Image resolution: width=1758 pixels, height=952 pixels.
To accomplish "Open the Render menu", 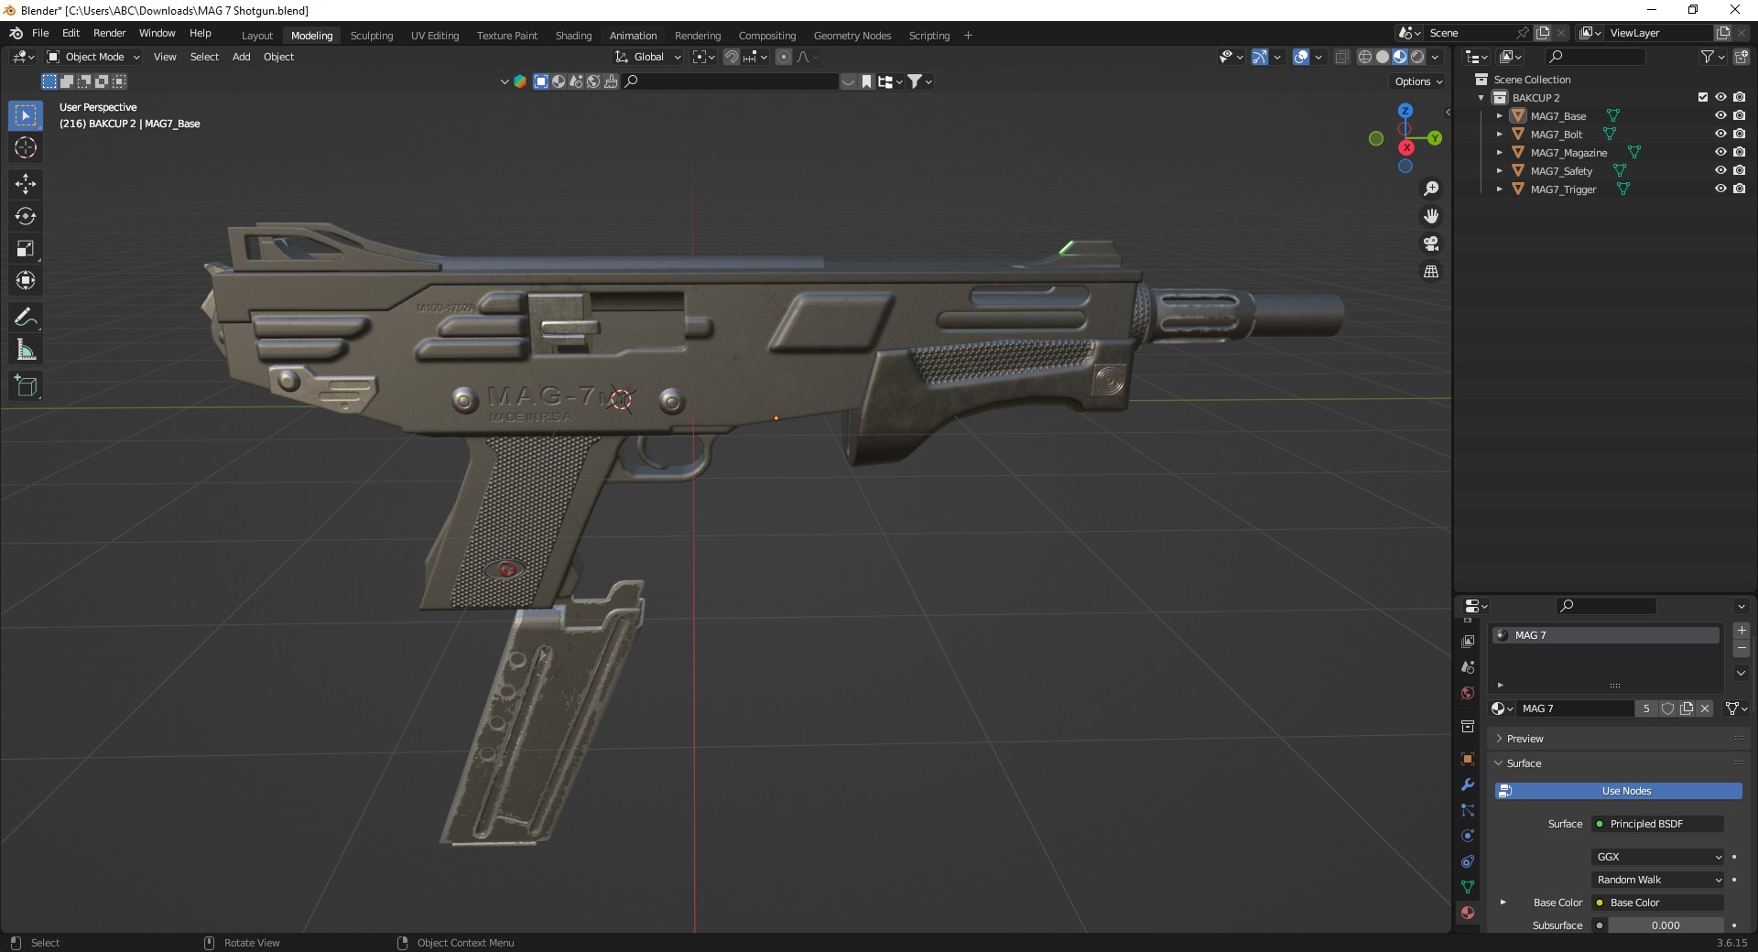I will pyautogui.click(x=110, y=33).
